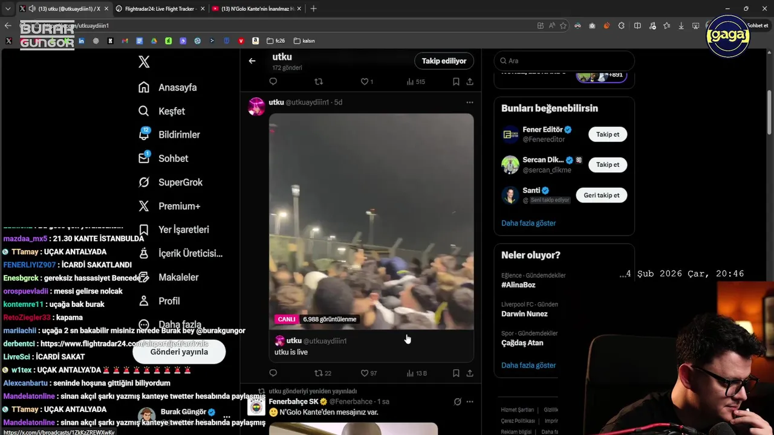The width and height of the screenshot is (774, 435).
Task: Open the Çağdaş Atan trend
Action: [522, 343]
